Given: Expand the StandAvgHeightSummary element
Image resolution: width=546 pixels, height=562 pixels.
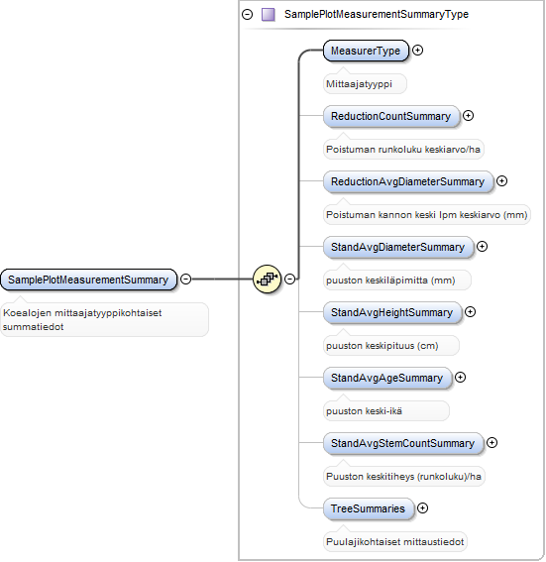Looking at the screenshot, I should tap(470, 312).
